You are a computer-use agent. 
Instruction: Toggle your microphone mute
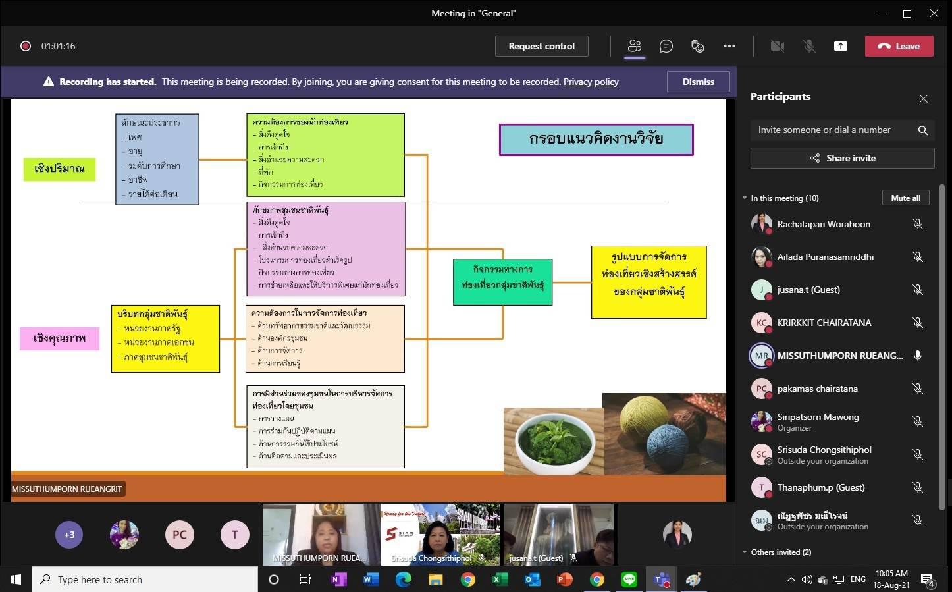click(809, 46)
